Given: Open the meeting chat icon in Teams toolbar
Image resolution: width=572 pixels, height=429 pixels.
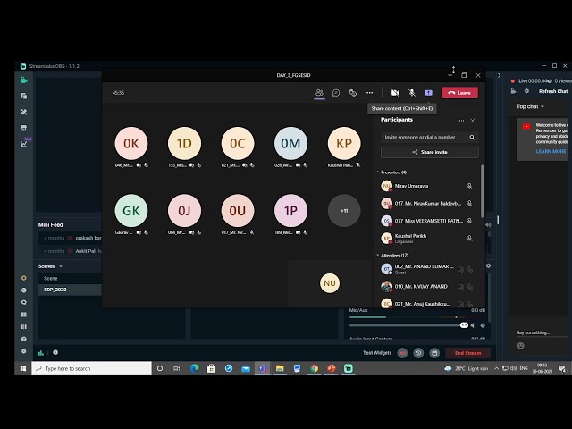Looking at the screenshot, I should 336,93.
